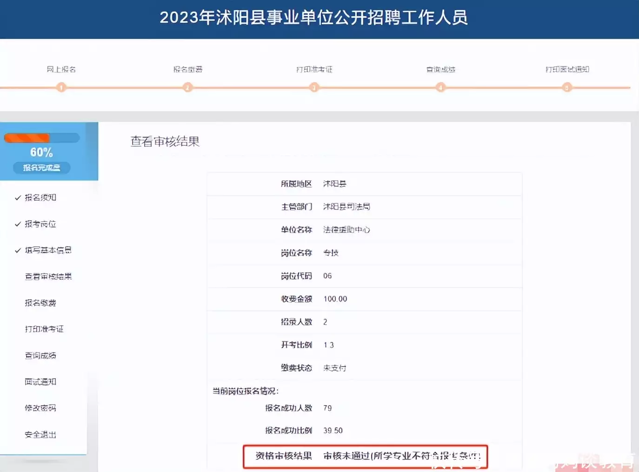Open 面试通知 in the sidebar
The height and width of the screenshot is (472, 639).
pyautogui.click(x=40, y=381)
